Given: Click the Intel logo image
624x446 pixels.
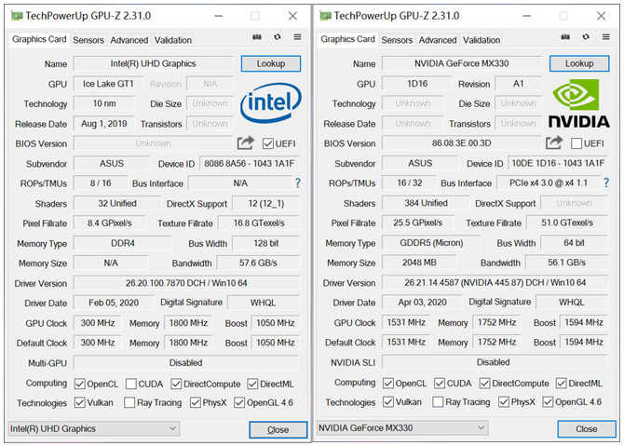Looking at the screenshot, I should point(270,104).
